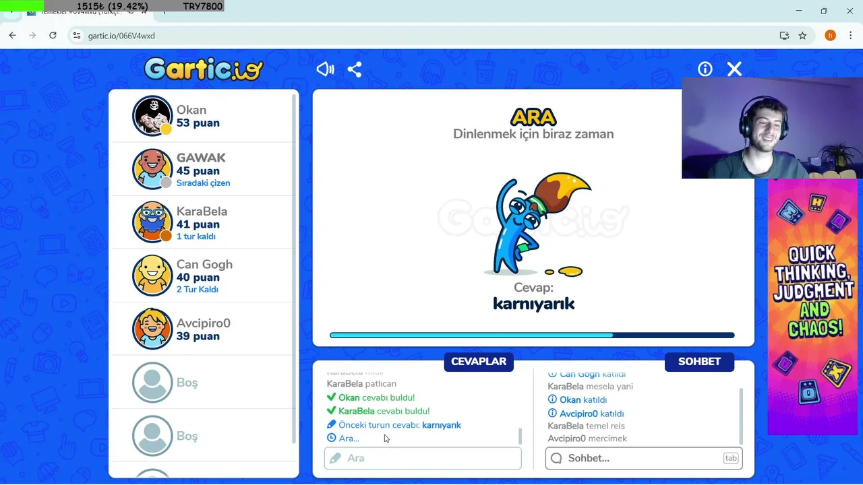Screen dimensions: 863x485
Task: Click the Sohbet chat input field
Action: 644,458
